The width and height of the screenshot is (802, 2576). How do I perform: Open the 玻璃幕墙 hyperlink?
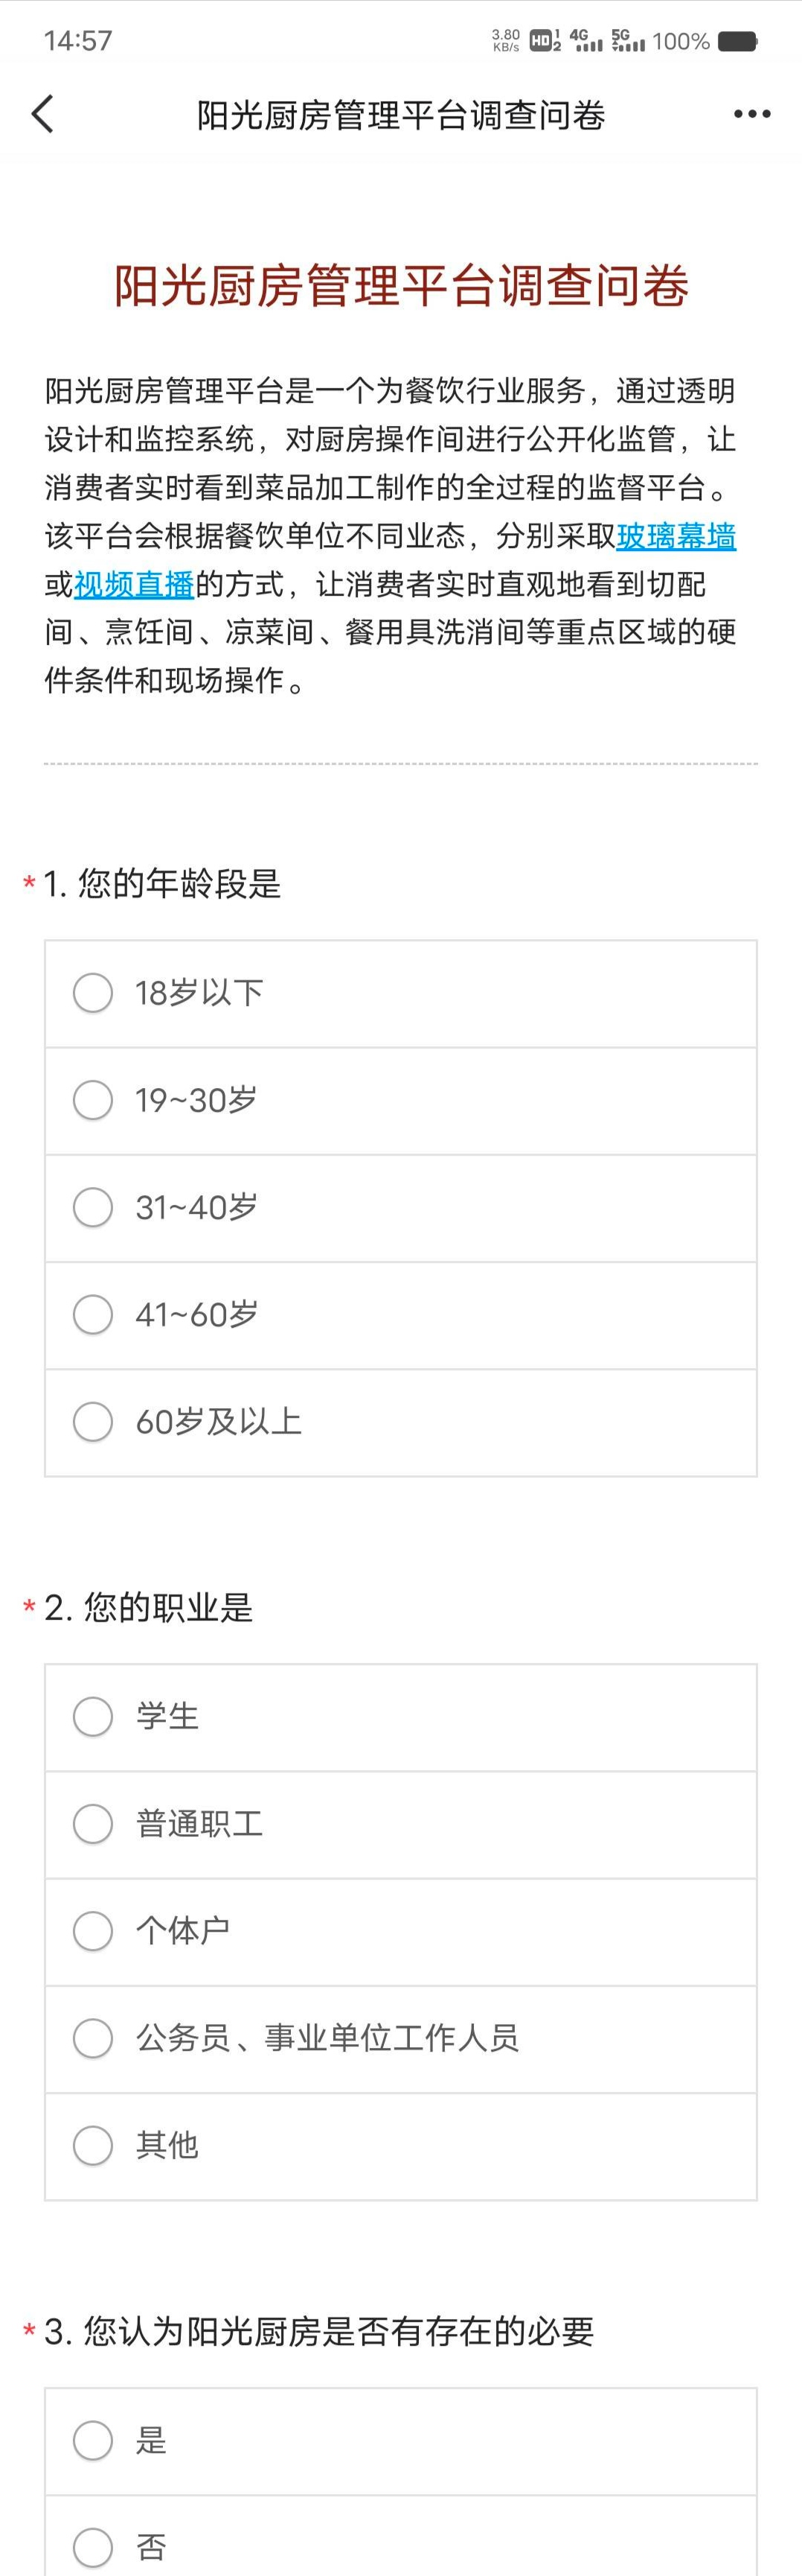[x=676, y=537]
